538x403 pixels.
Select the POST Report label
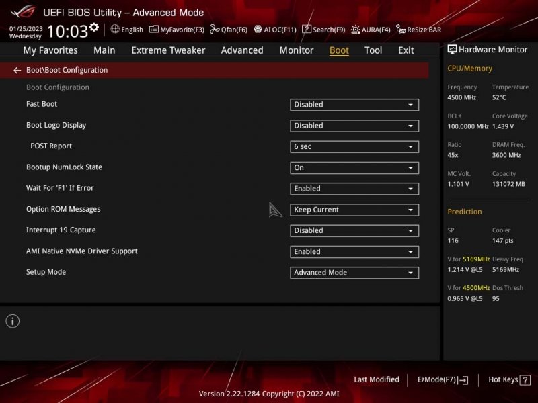pyautogui.click(x=51, y=146)
